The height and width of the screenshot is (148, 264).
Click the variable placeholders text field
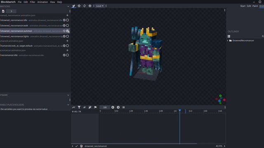[x=35, y=109]
